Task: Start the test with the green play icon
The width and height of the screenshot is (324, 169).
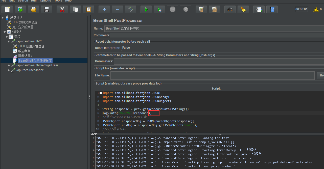Action: pos(146,10)
